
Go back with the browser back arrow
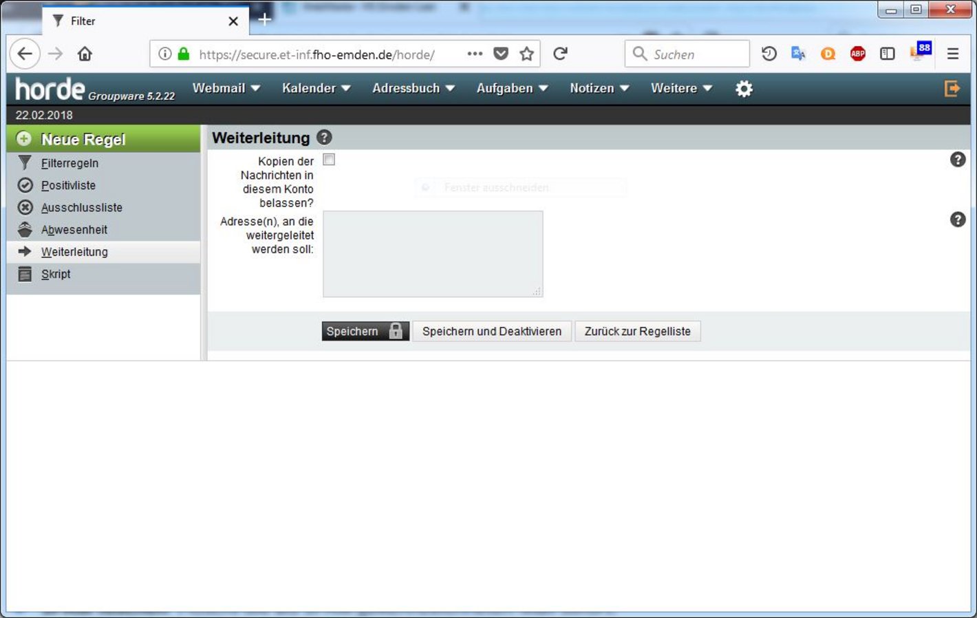point(25,54)
